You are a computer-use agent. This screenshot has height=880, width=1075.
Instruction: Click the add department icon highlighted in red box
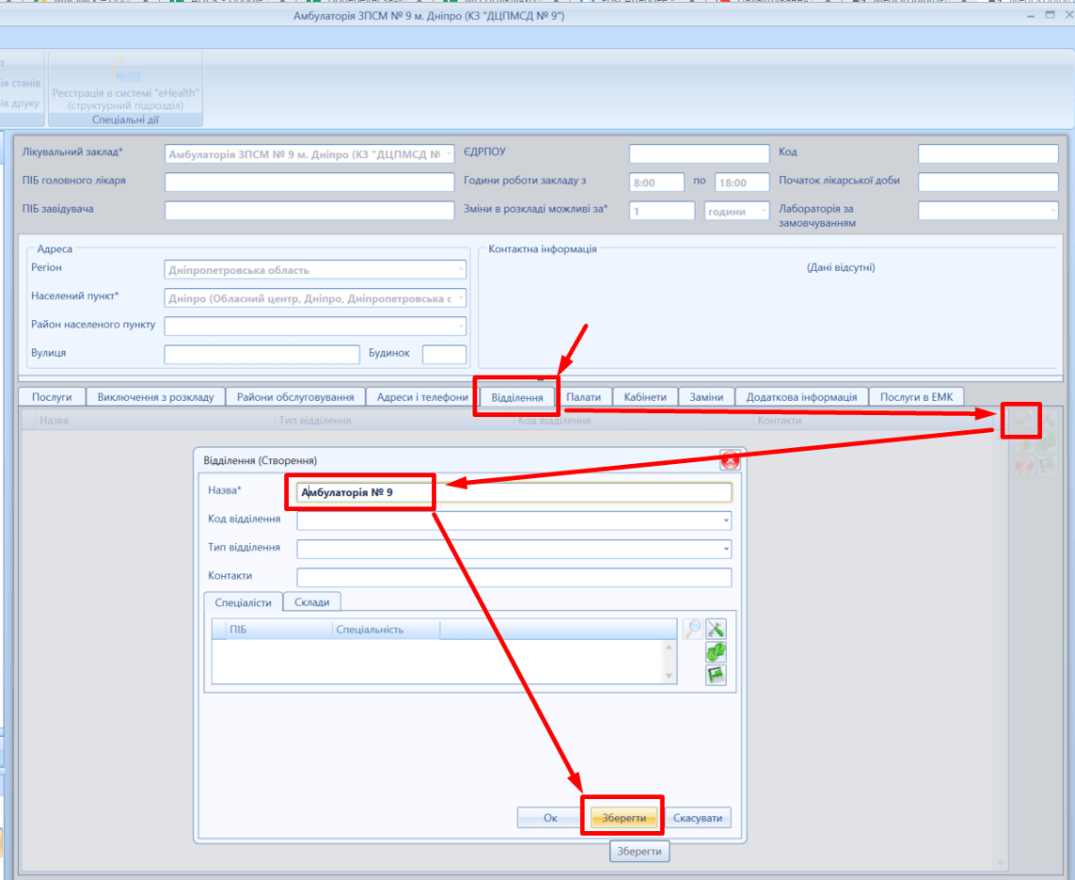[1022, 420]
